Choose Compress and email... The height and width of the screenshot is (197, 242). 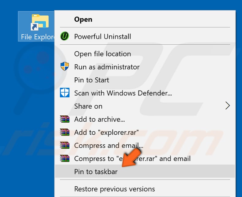tap(145, 146)
